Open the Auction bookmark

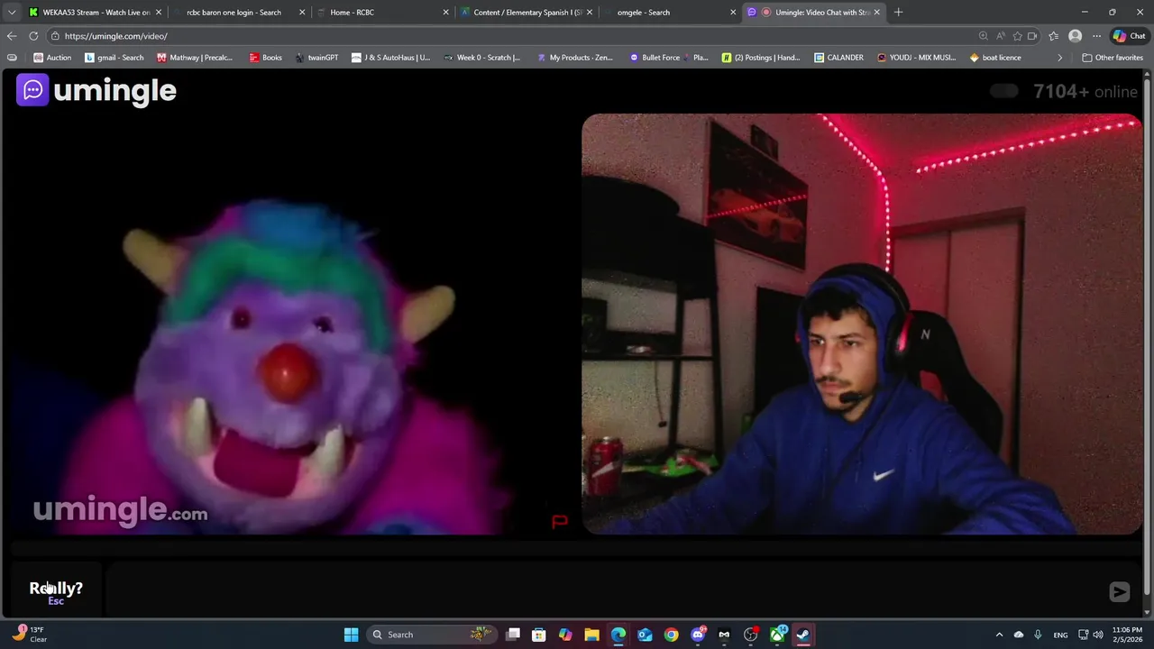tap(52, 58)
